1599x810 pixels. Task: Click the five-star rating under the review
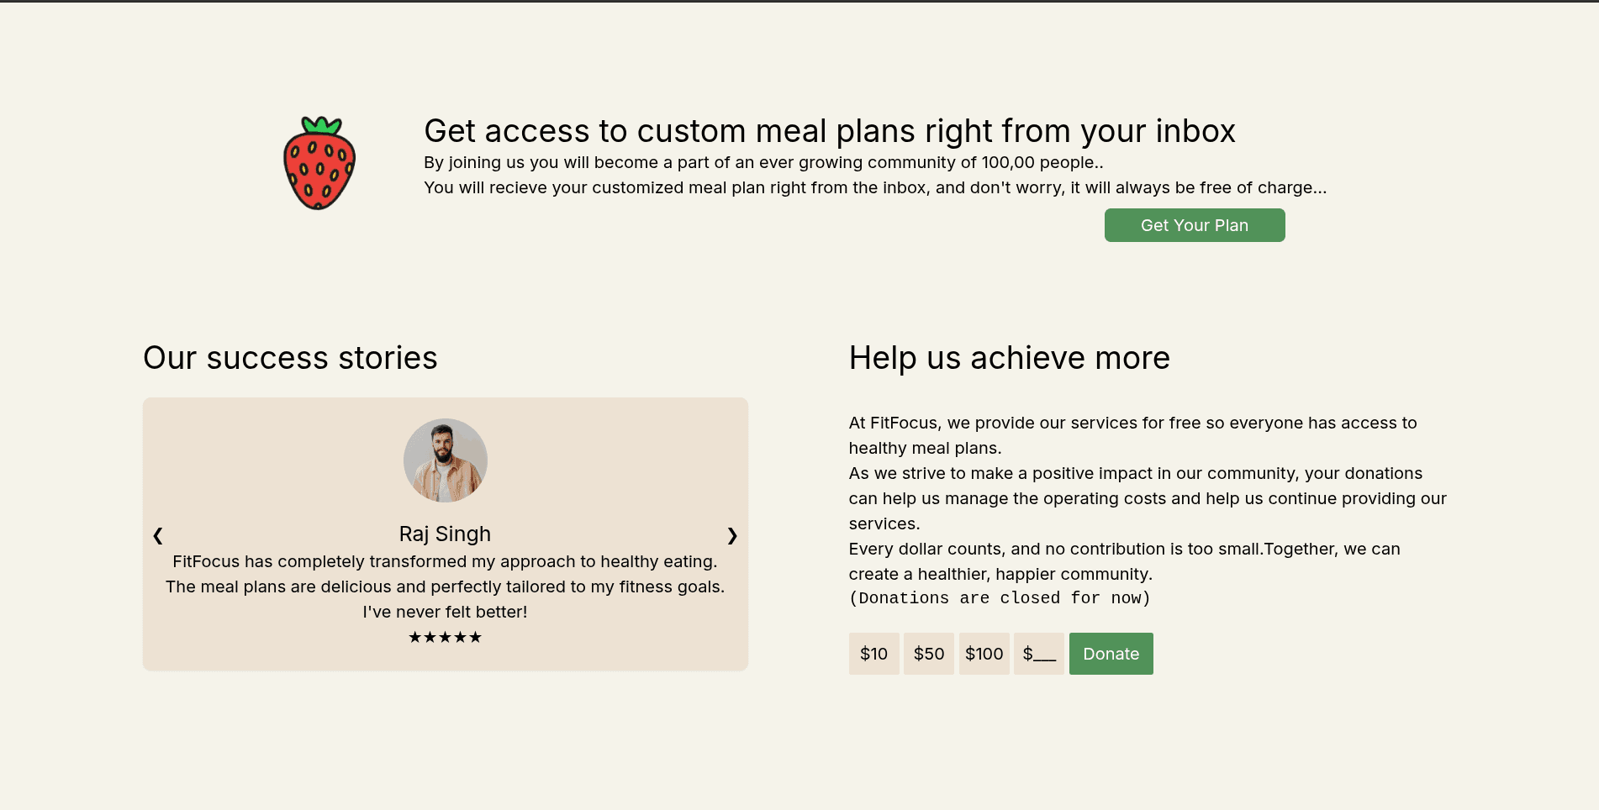[x=445, y=637]
